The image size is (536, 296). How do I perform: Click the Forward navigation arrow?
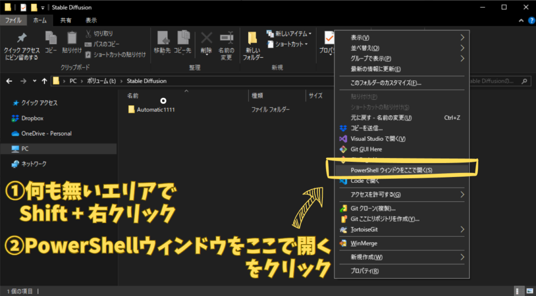23,81
